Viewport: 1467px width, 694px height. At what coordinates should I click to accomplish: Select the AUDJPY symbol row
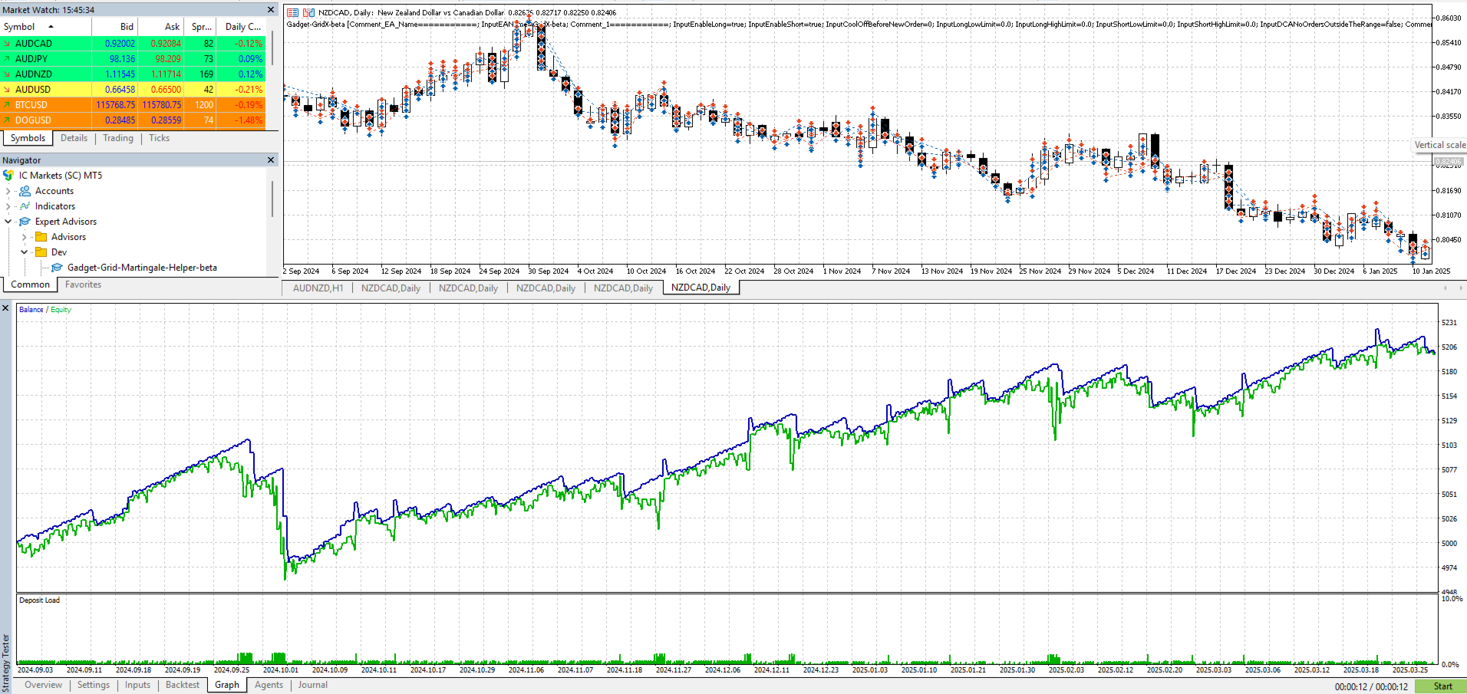pos(133,59)
